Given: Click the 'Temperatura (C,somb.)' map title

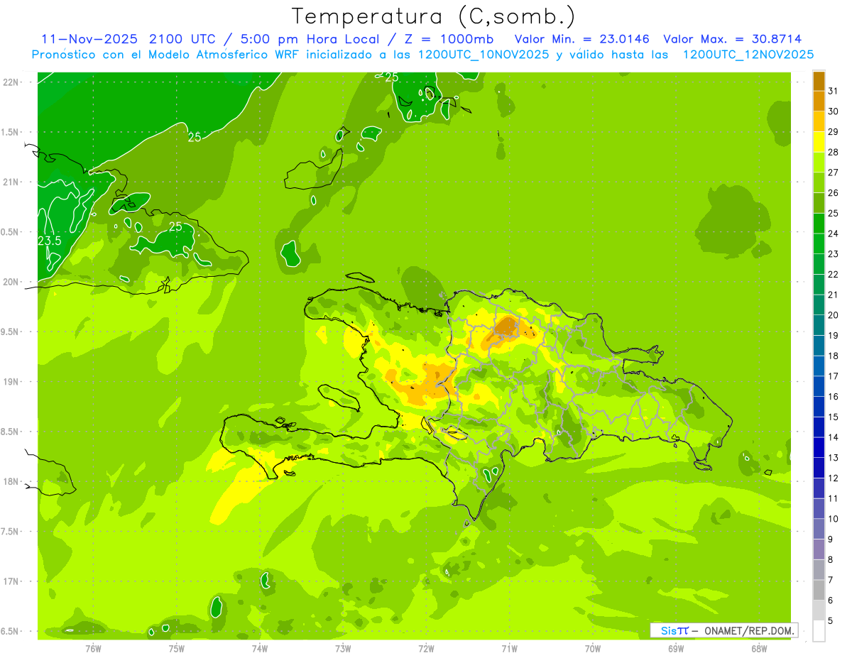Looking at the screenshot, I should tap(433, 16).
